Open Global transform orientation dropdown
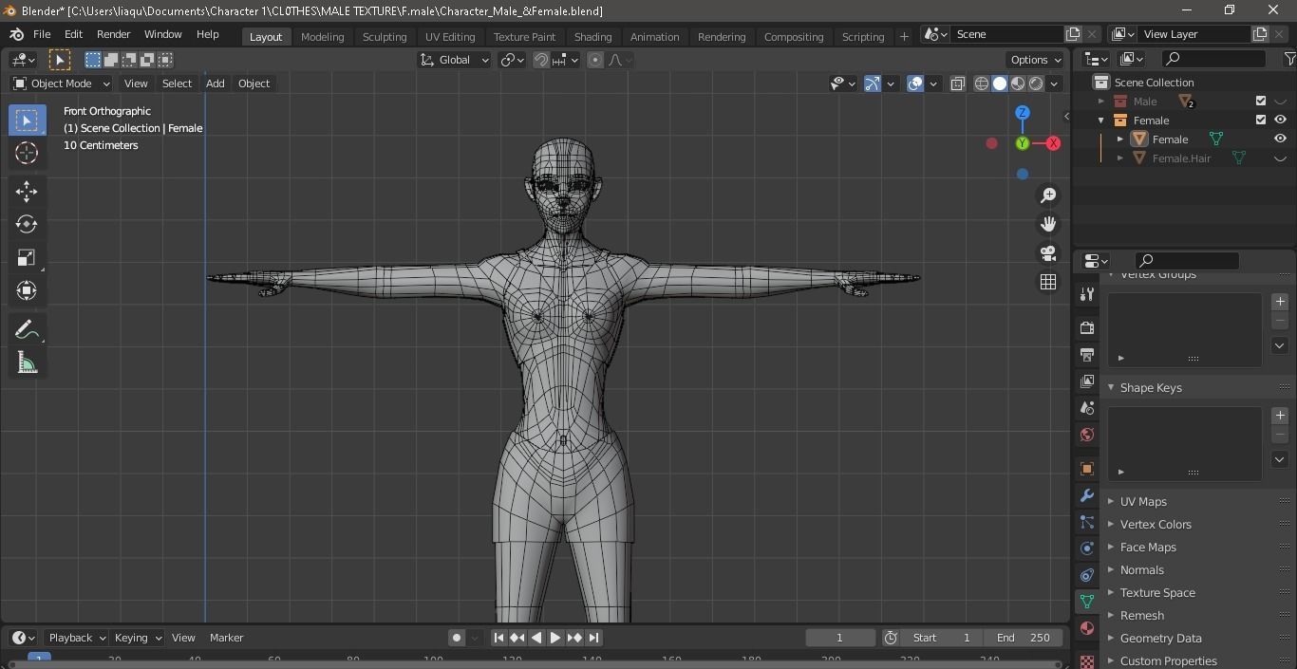 (x=455, y=60)
